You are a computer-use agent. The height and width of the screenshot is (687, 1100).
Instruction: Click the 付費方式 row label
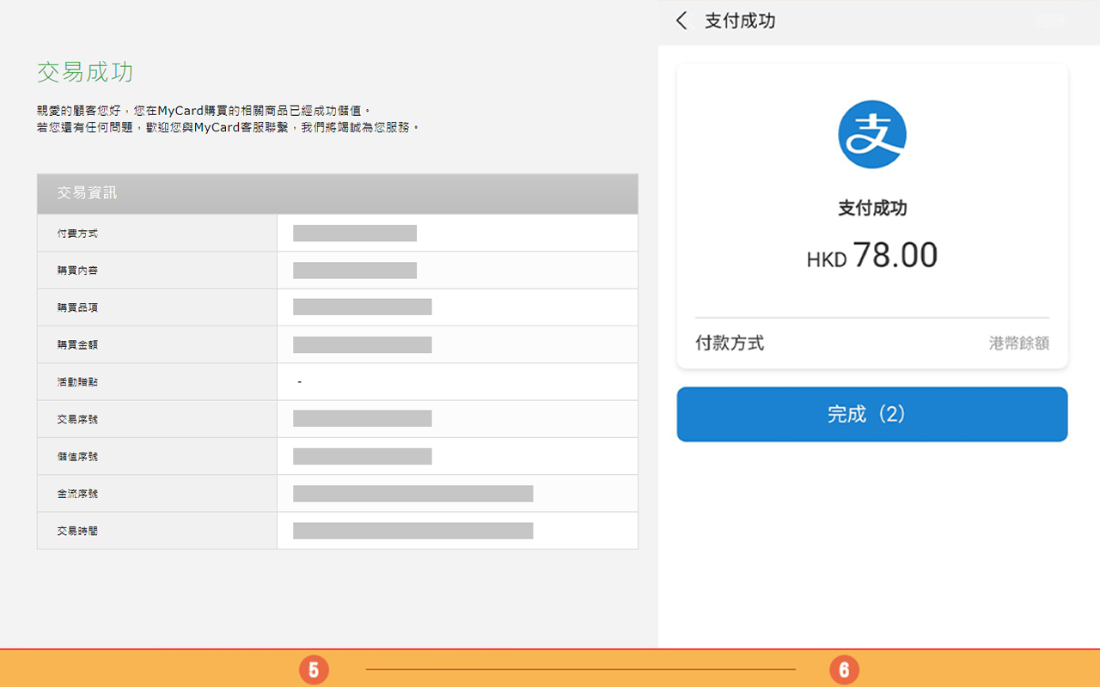[77, 233]
